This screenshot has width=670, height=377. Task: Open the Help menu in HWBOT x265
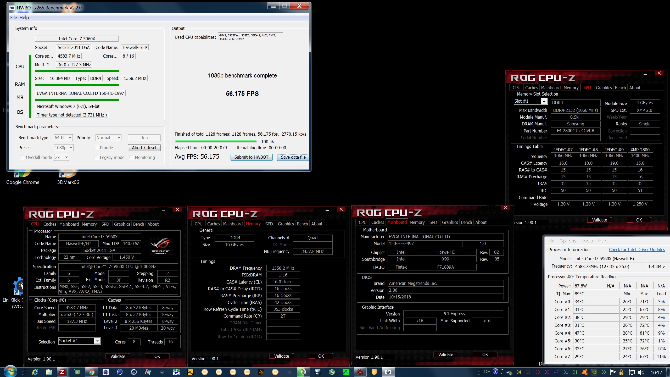(x=24, y=18)
